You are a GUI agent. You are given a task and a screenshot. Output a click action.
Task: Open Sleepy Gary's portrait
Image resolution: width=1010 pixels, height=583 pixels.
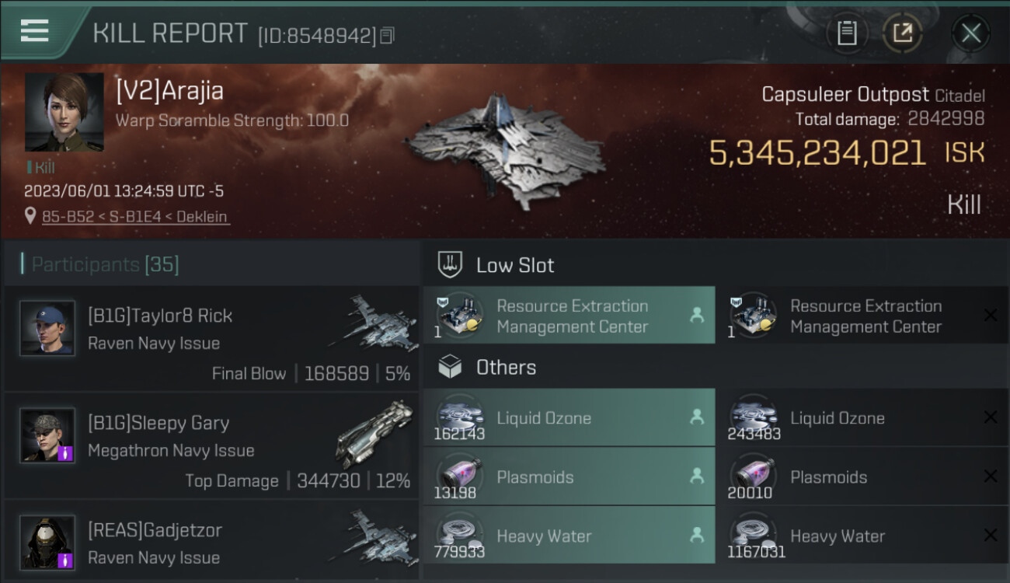coord(47,435)
